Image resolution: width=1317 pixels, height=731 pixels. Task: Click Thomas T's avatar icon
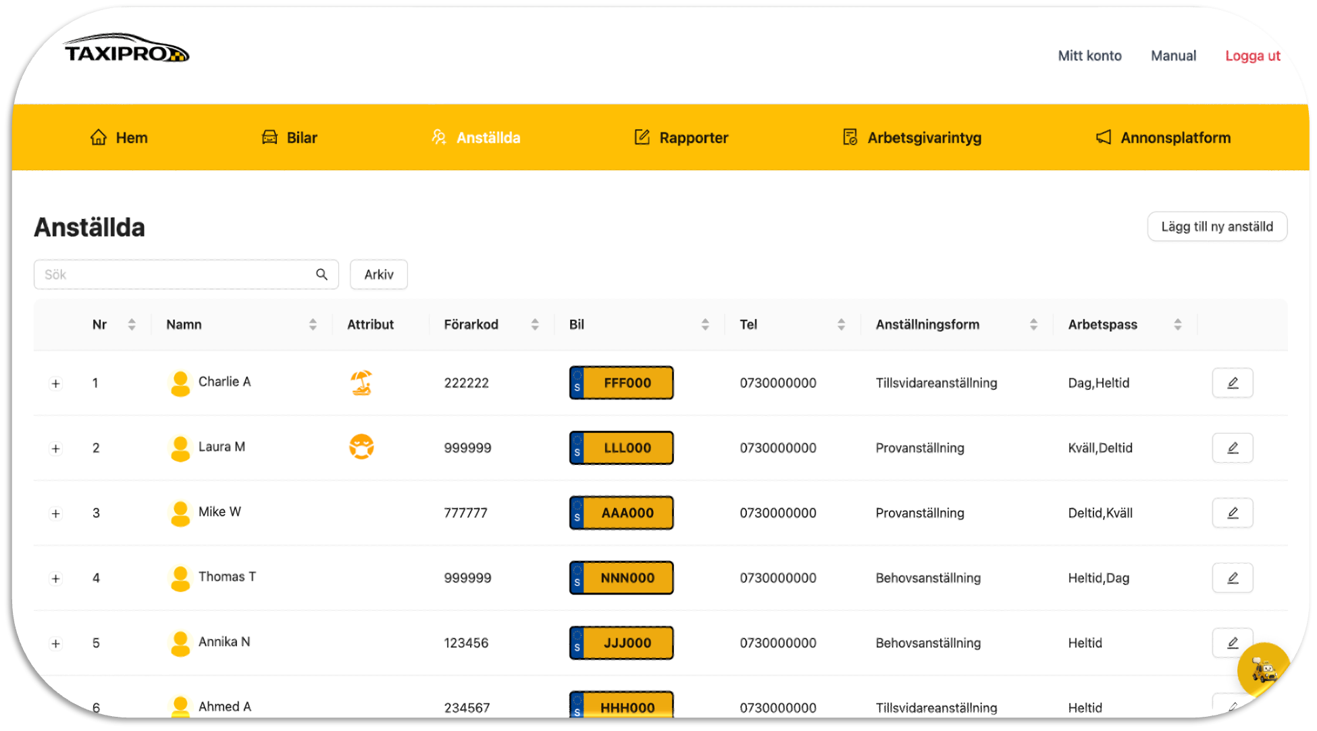[x=180, y=578]
